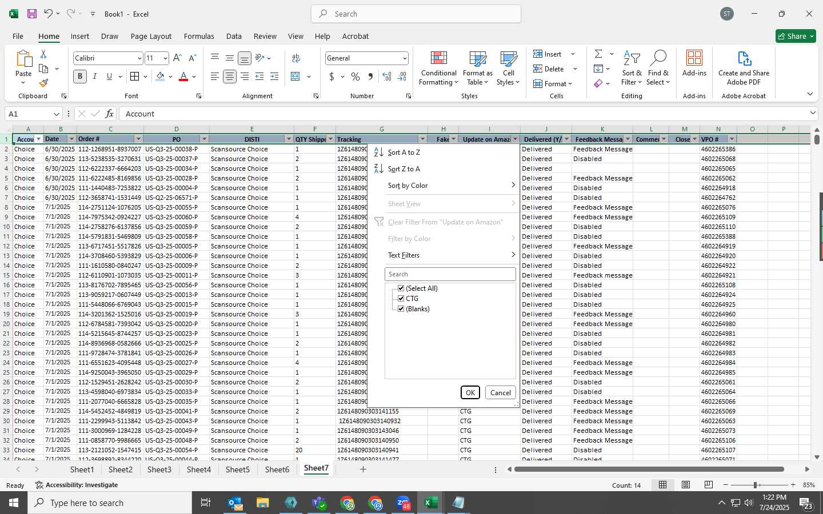
Task: Click Accessibility: Investigate in status bar
Action: pos(77,485)
